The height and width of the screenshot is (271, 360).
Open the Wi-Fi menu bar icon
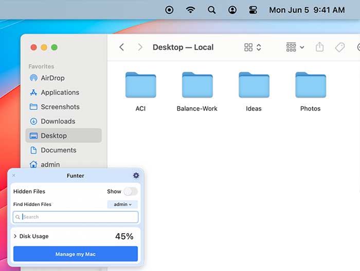click(190, 10)
